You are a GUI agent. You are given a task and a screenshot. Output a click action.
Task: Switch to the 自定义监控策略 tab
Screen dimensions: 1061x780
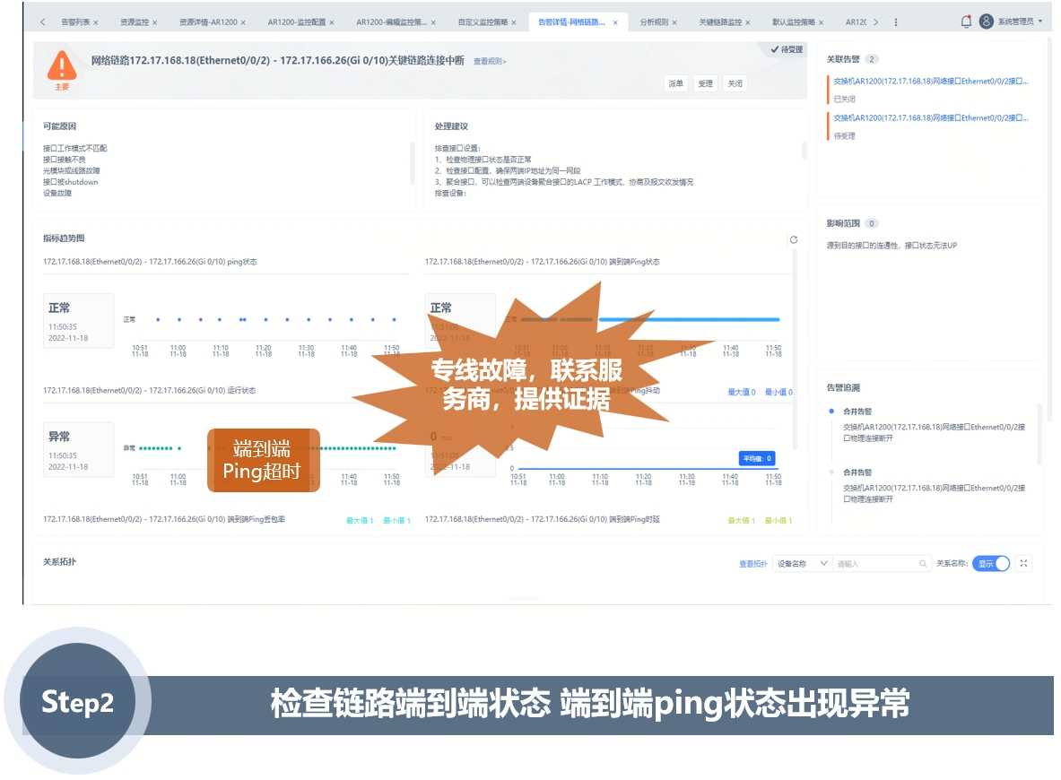coord(483,22)
